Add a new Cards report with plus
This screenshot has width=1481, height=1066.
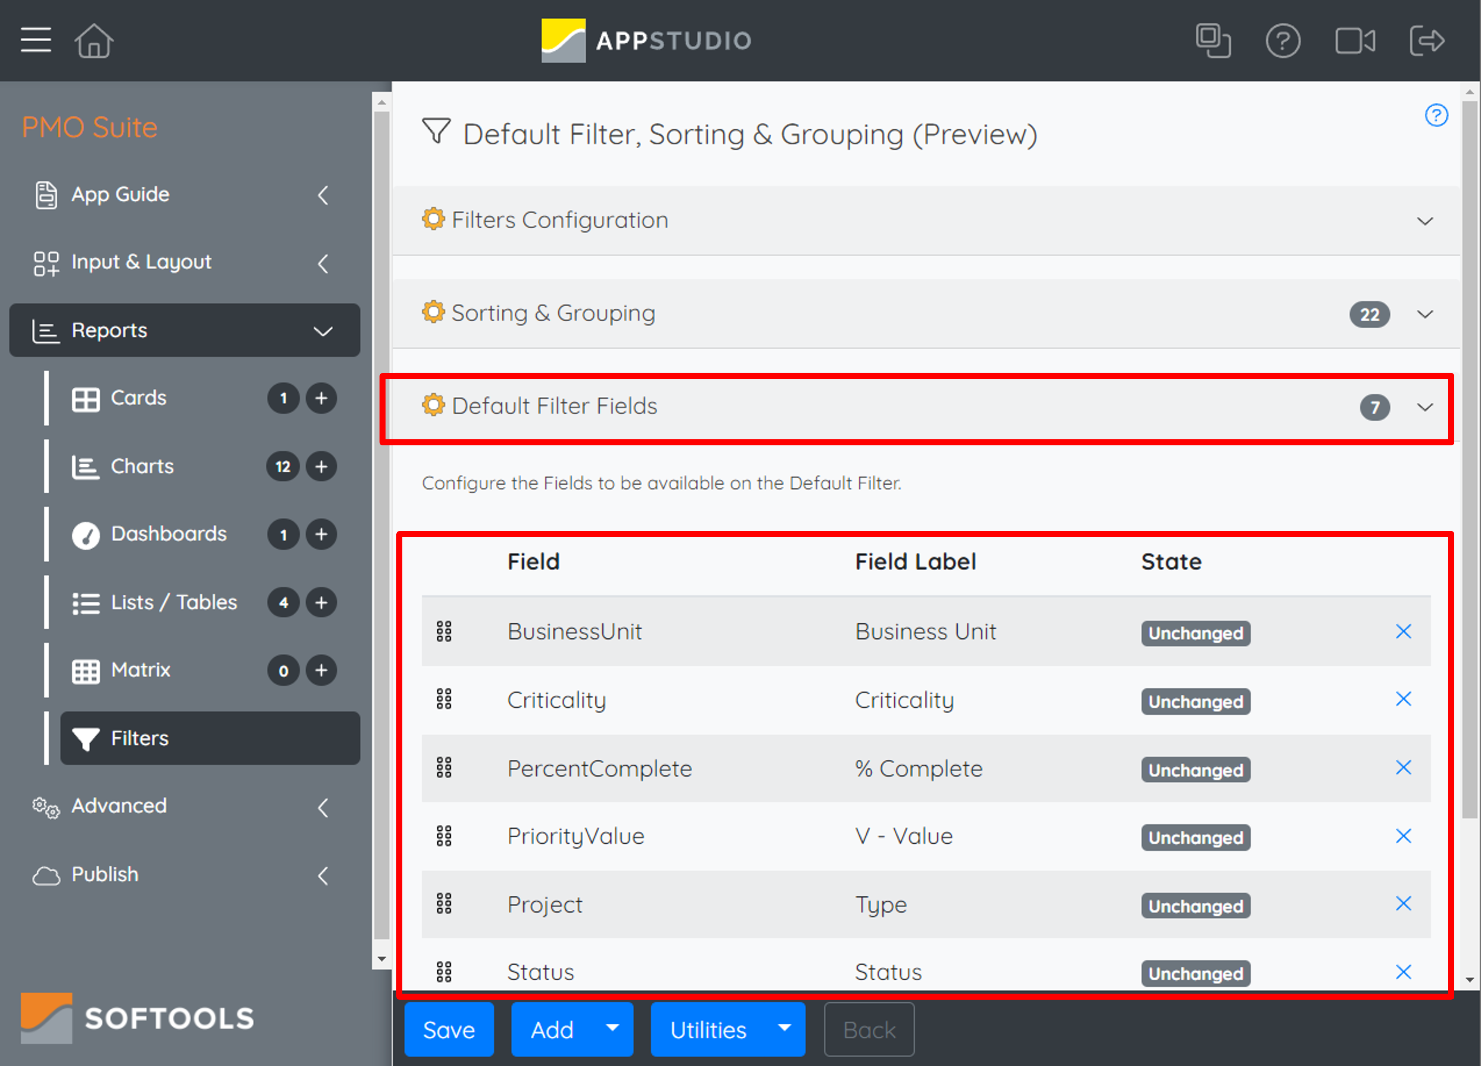tap(321, 398)
